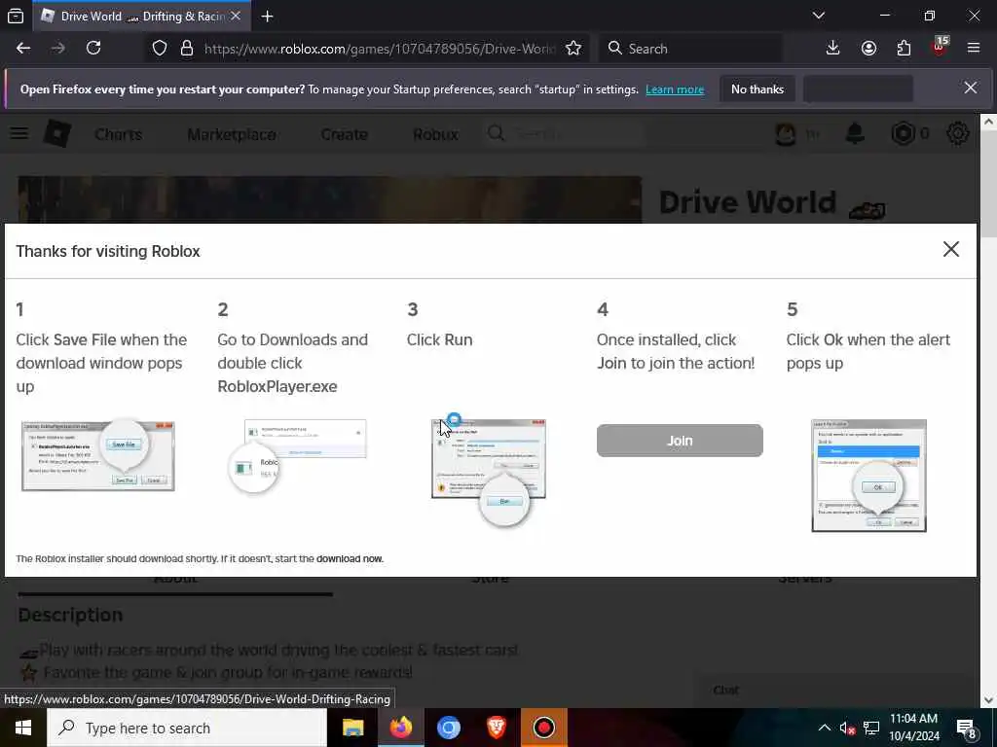The height and width of the screenshot is (747, 997).
Task: Close the Drive World tab
Action: point(236,17)
